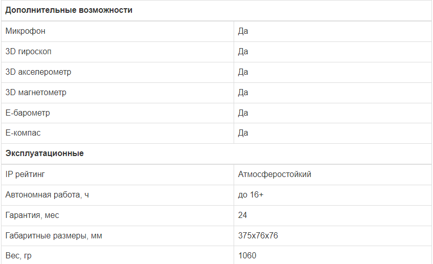Click the 'E-компас' row label

23,133
